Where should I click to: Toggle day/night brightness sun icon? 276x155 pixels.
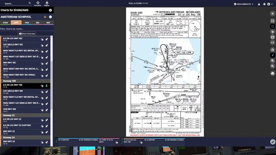pos(264,4)
